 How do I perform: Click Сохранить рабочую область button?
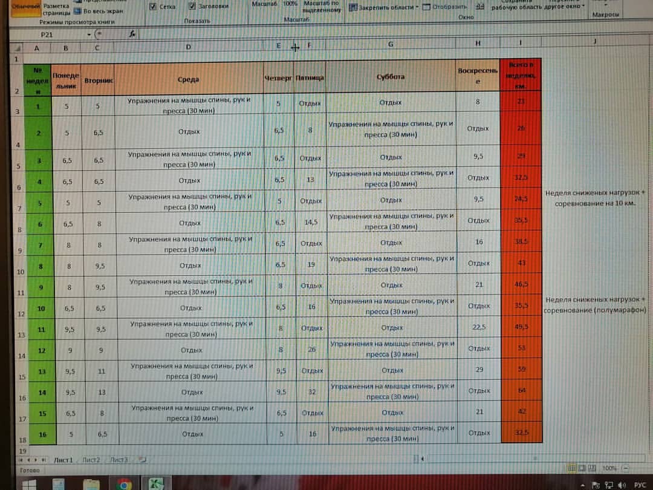coord(515,5)
